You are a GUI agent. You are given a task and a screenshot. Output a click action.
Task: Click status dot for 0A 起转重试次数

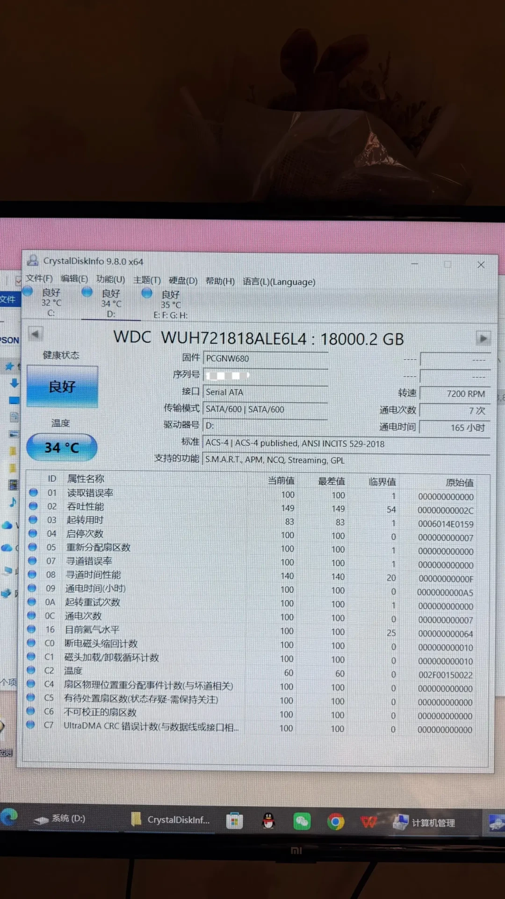[32, 601]
